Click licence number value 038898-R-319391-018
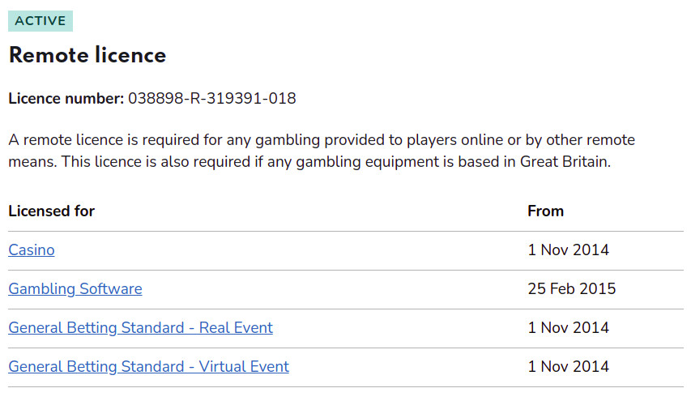Screen dimensions: 691x418 tap(212, 98)
